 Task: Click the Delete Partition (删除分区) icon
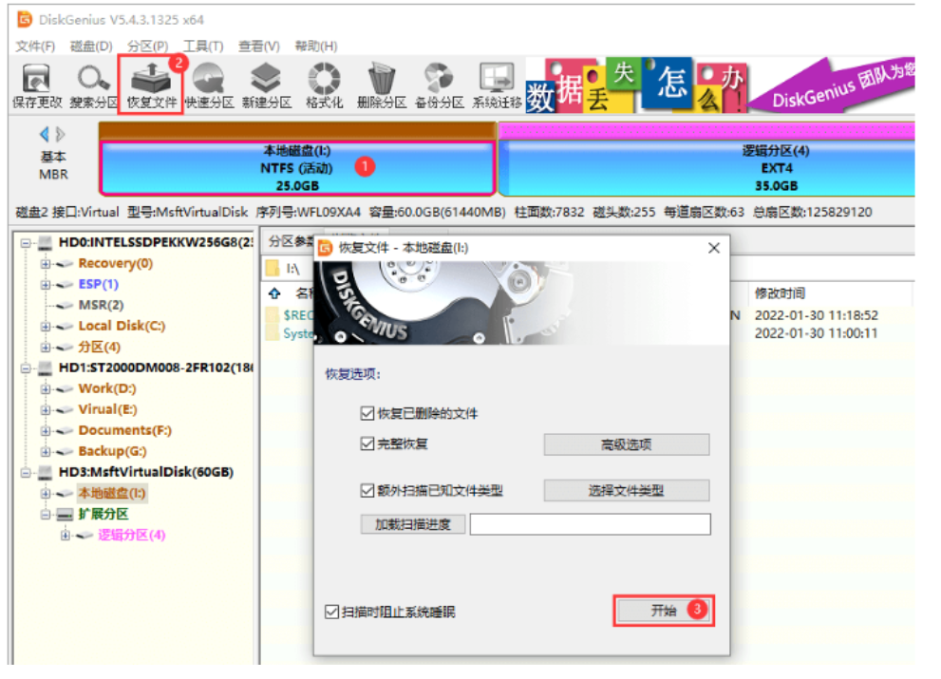(x=381, y=85)
